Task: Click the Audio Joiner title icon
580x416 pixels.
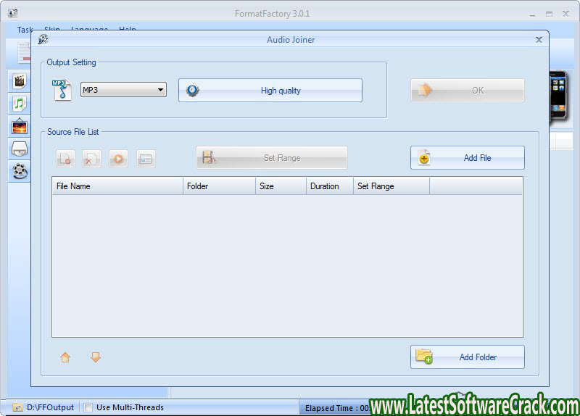Action: point(43,39)
